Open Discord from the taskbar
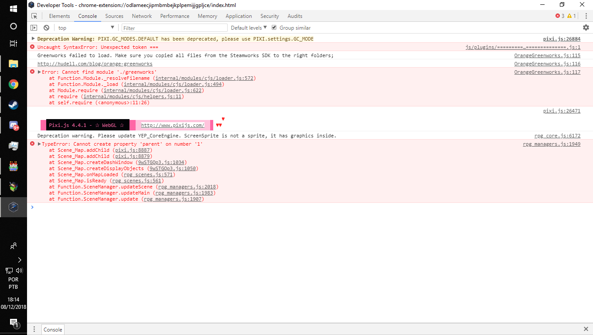This screenshot has width=593, height=335. (x=14, y=126)
